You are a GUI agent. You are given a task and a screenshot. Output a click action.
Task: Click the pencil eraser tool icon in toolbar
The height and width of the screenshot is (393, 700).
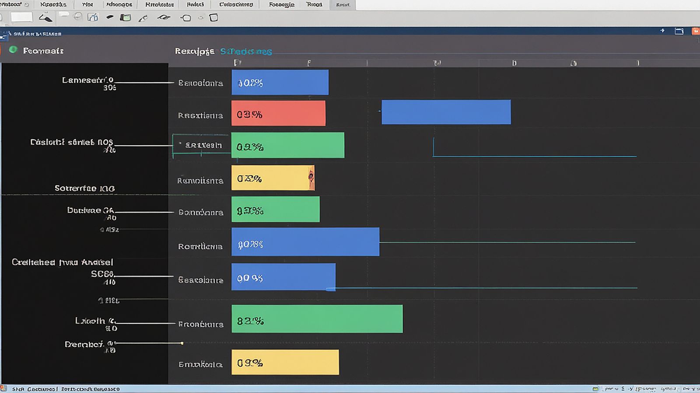point(45,18)
